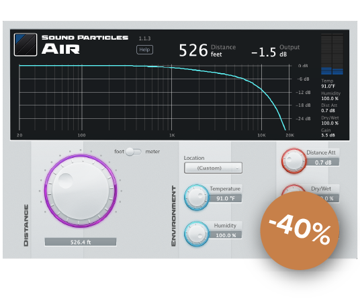Screen dimensions: 360x305
Task: Click the -12 dB axis label
Action: click(303, 92)
